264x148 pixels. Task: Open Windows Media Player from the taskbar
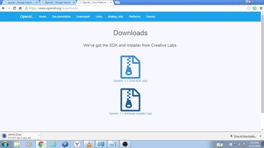tap(29, 144)
